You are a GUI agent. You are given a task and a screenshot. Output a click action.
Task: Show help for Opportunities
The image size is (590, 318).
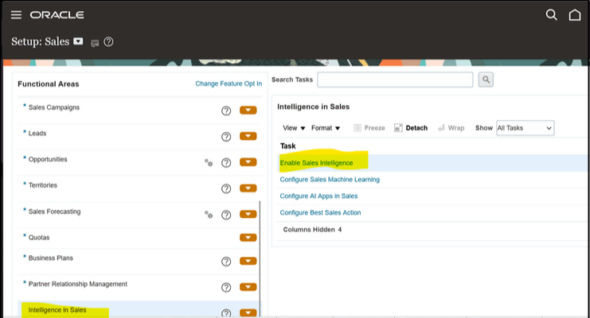click(226, 162)
